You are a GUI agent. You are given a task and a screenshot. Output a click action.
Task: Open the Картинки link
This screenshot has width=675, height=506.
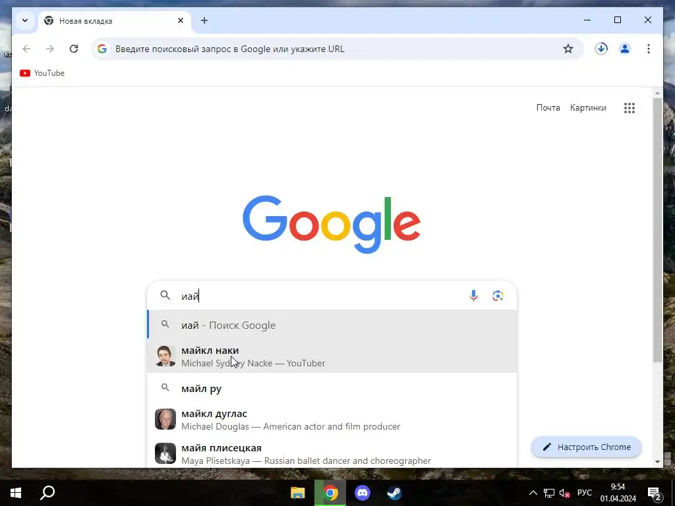pyautogui.click(x=588, y=107)
